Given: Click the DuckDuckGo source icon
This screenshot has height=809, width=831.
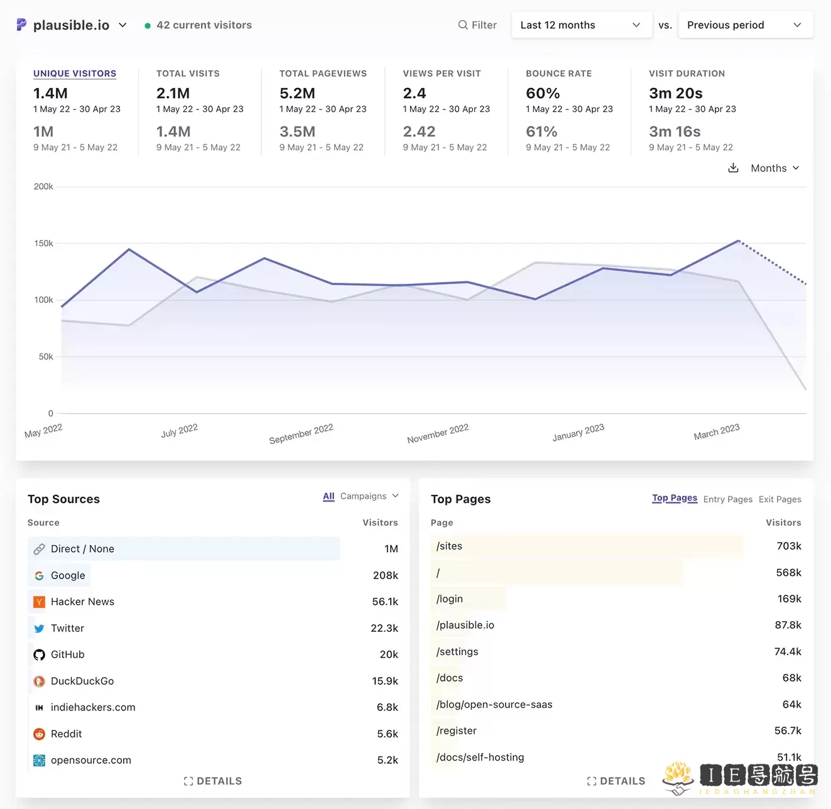Looking at the screenshot, I should click(x=39, y=681).
